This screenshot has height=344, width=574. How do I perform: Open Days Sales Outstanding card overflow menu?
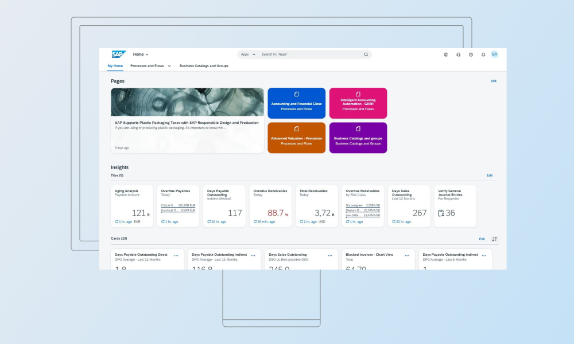pyautogui.click(x=331, y=255)
